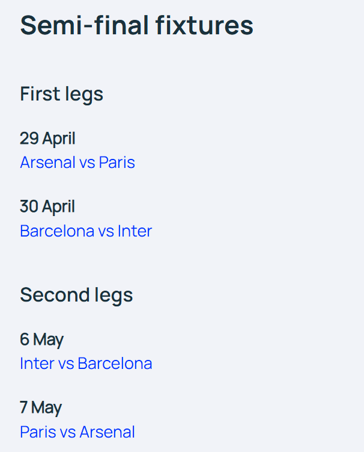The width and height of the screenshot is (364, 452).
Task: Click the 29 April date label
Action: tap(47, 138)
